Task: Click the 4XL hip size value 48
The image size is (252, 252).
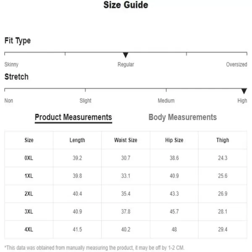Action: 174,229
